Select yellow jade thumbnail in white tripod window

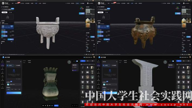click(x=88, y=21)
